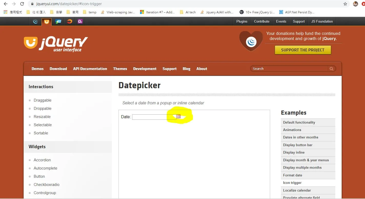Go to the Demos navigation item
The width and height of the screenshot is (365, 199).
38,69
